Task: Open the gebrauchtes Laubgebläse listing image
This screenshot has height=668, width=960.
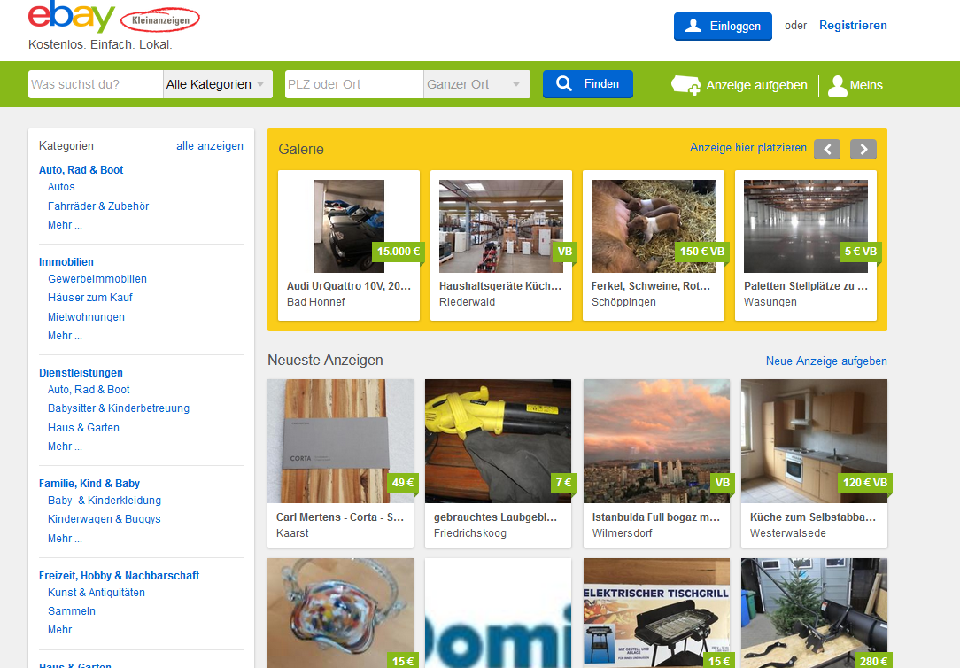Action: 499,441
